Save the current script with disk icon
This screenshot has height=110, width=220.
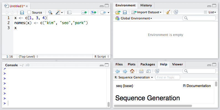22,12
